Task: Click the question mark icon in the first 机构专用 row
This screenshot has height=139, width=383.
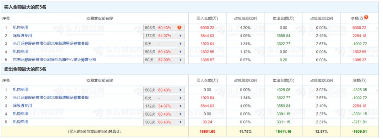Action: (179, 28)
